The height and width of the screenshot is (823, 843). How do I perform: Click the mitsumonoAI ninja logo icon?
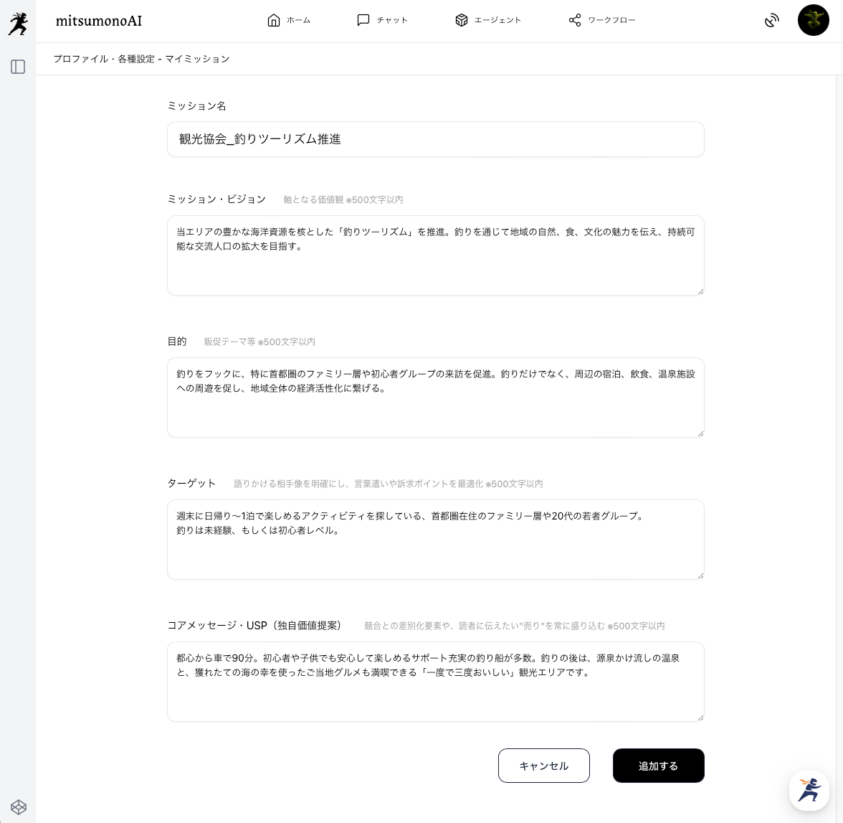coord(18,23)
